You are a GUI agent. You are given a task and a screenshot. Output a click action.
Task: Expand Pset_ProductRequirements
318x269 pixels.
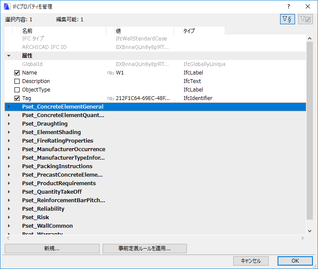(9, 183)
